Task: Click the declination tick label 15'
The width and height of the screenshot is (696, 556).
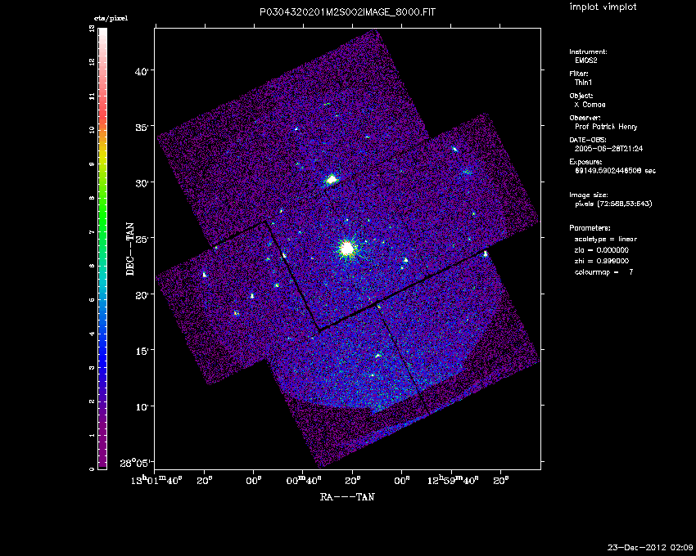Action: (x=142, y=350)
